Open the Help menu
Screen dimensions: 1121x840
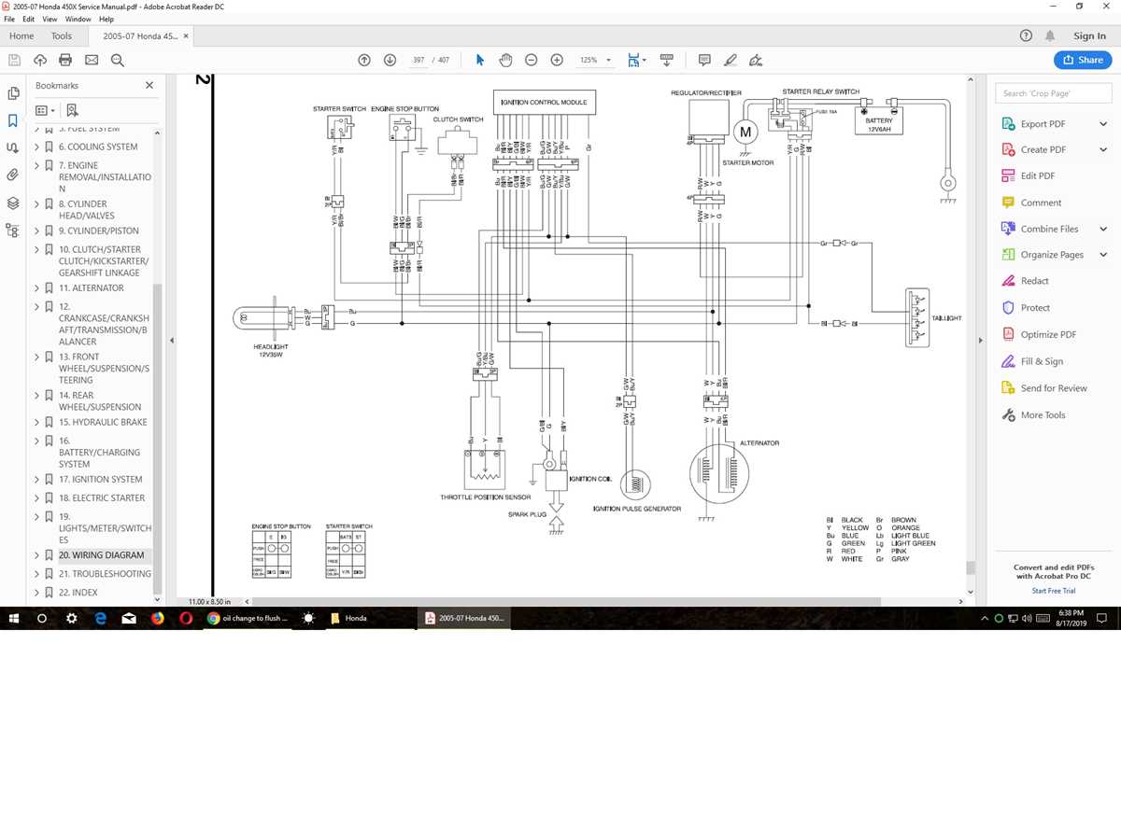click(106, 19)
